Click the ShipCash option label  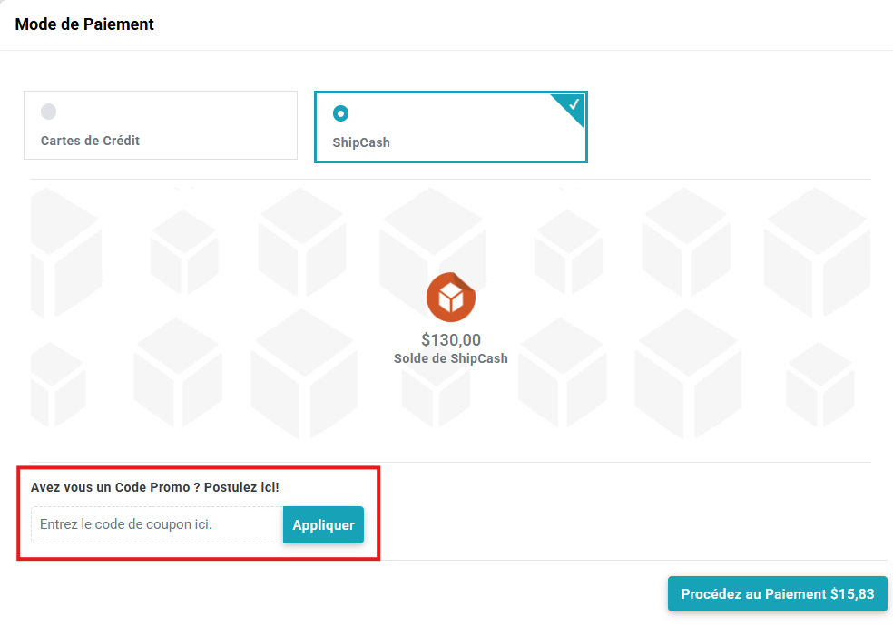[x=361, y=142]
